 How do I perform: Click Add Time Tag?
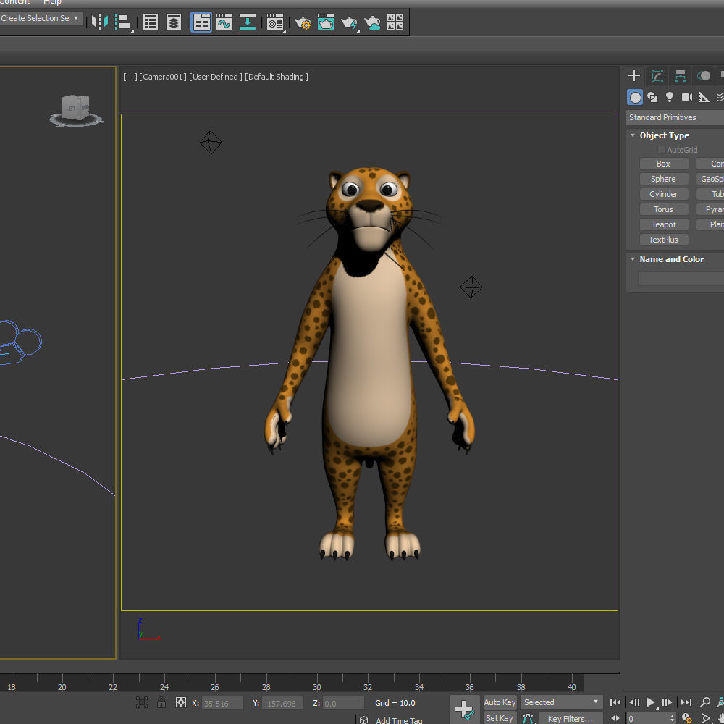(x=398, y=720)
